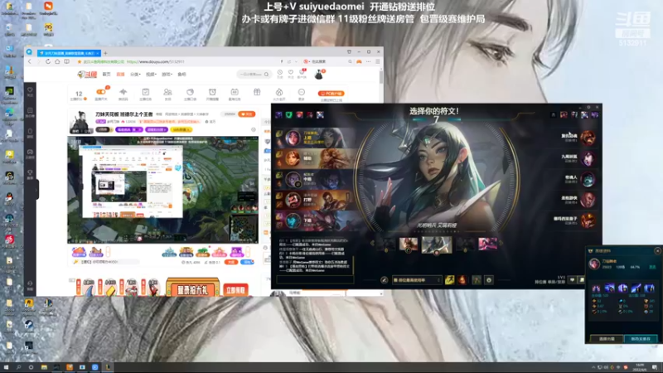Click the teal save button in rune panel
Viewport: 663px width, 373px height.
(x=641, y=339)
